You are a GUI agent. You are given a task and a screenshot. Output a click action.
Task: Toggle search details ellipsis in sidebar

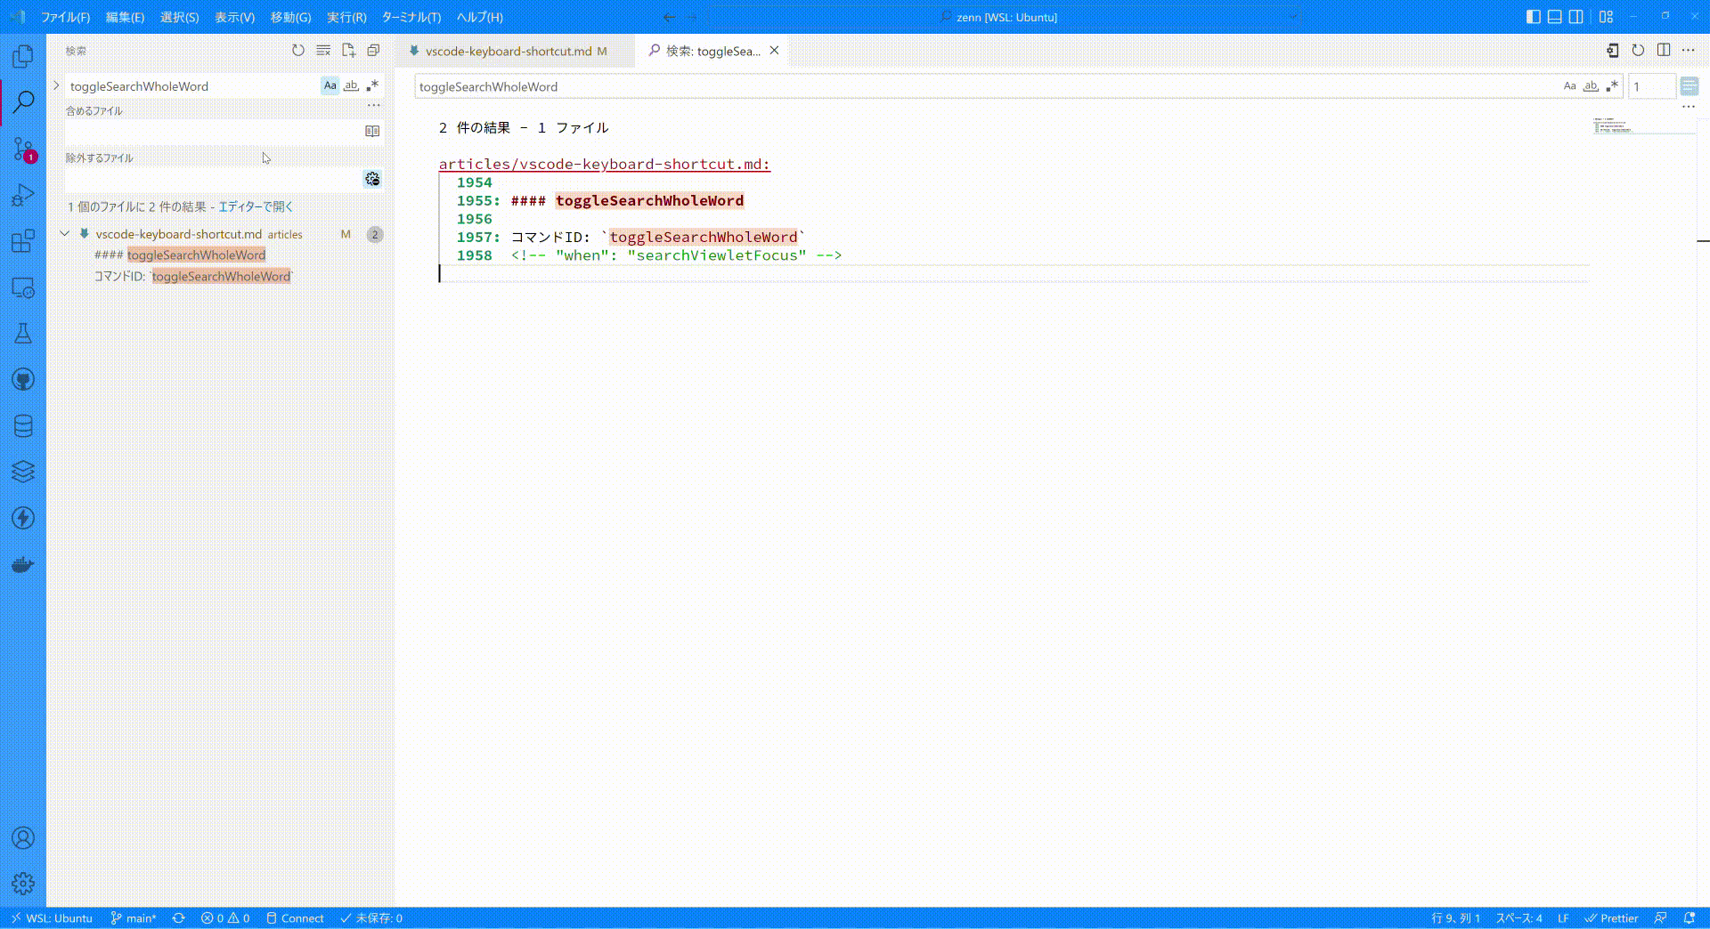(x=373, y=105)
